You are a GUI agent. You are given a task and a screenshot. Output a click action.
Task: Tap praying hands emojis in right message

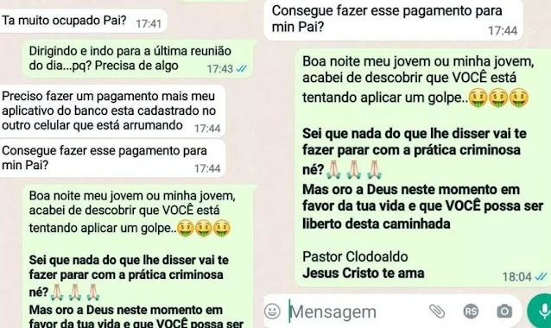coord(353,170)
